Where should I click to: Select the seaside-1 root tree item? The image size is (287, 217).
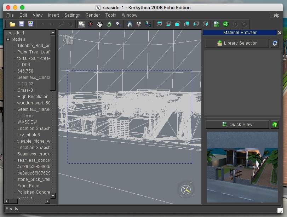[x=15, y=33]
